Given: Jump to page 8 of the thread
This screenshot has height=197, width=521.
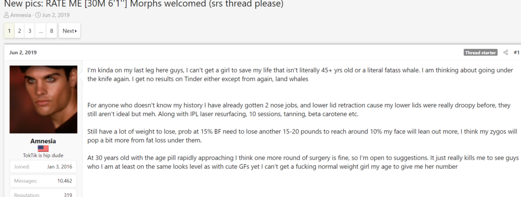Looking at the screenshot, I should [52, 31].
